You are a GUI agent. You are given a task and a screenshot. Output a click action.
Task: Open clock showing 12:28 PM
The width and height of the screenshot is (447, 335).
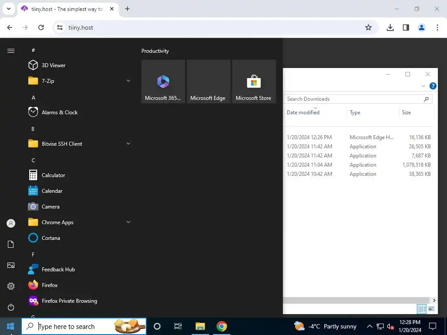[x=410, y=326]
